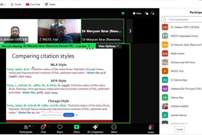The width and height of the screenshot is (202, 135).
Task: Click the Hide button on sharing bar
Action: pos(77,115)
